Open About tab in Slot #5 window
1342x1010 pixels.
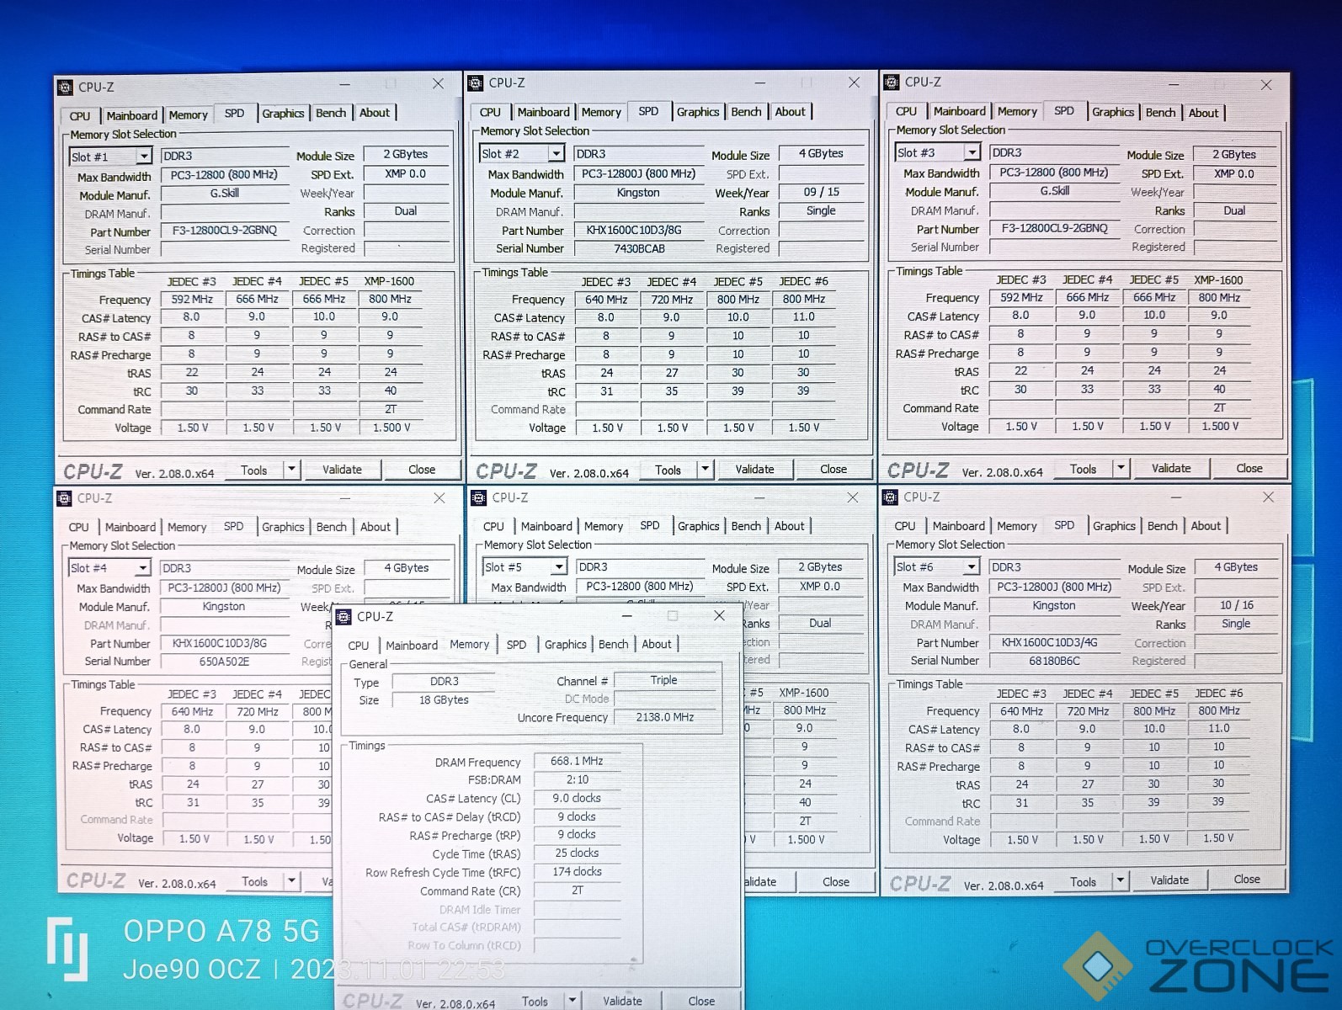[x=789, y=526]
